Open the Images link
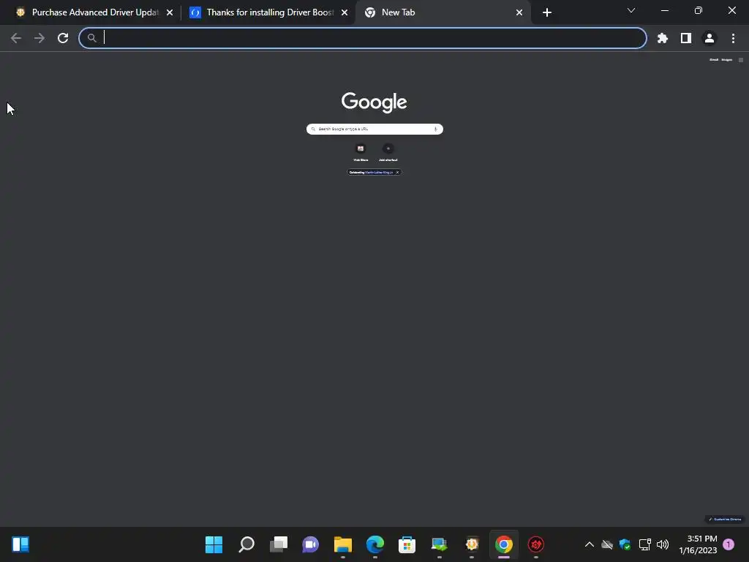The image size is (749, 562). [726, 60]
